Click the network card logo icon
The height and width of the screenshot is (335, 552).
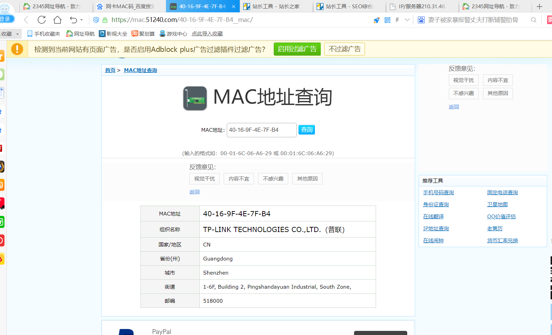point(195,99)
